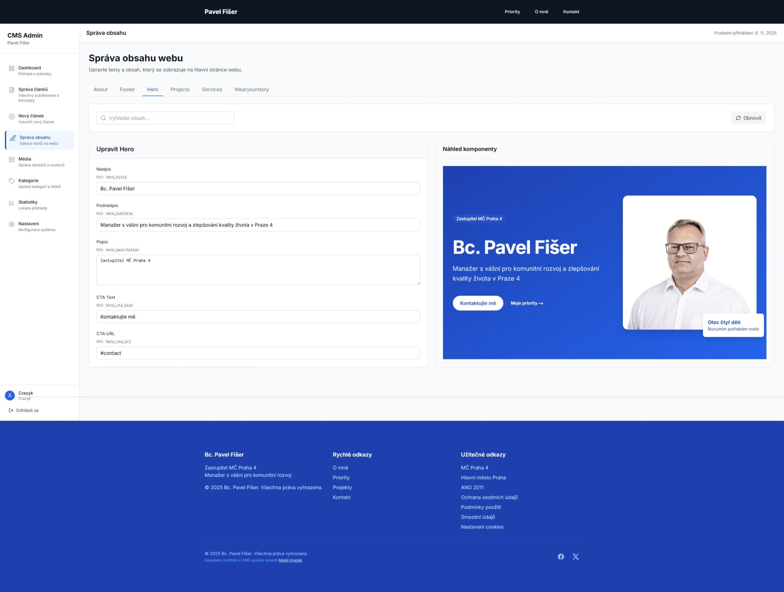Viewport: 784px width, 592px height.
Task: Click the Kategorie tag icon
Action: [12, 181]
